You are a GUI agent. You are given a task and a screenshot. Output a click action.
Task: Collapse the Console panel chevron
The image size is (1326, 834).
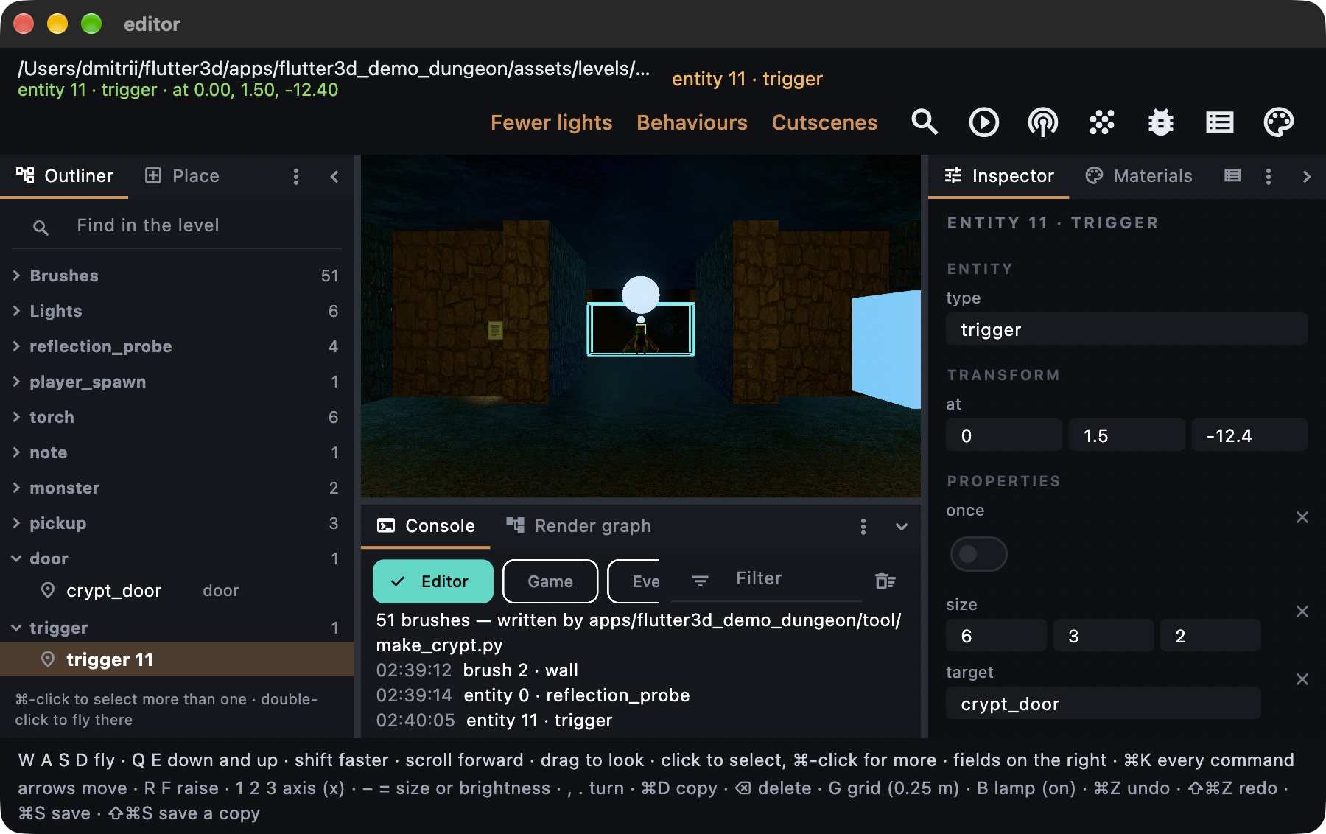coord(901,526)
